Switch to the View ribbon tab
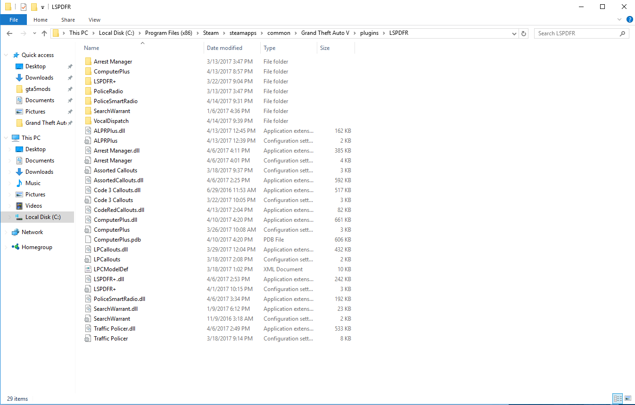This screenshot has height=405, width=635. coord(94,20)
